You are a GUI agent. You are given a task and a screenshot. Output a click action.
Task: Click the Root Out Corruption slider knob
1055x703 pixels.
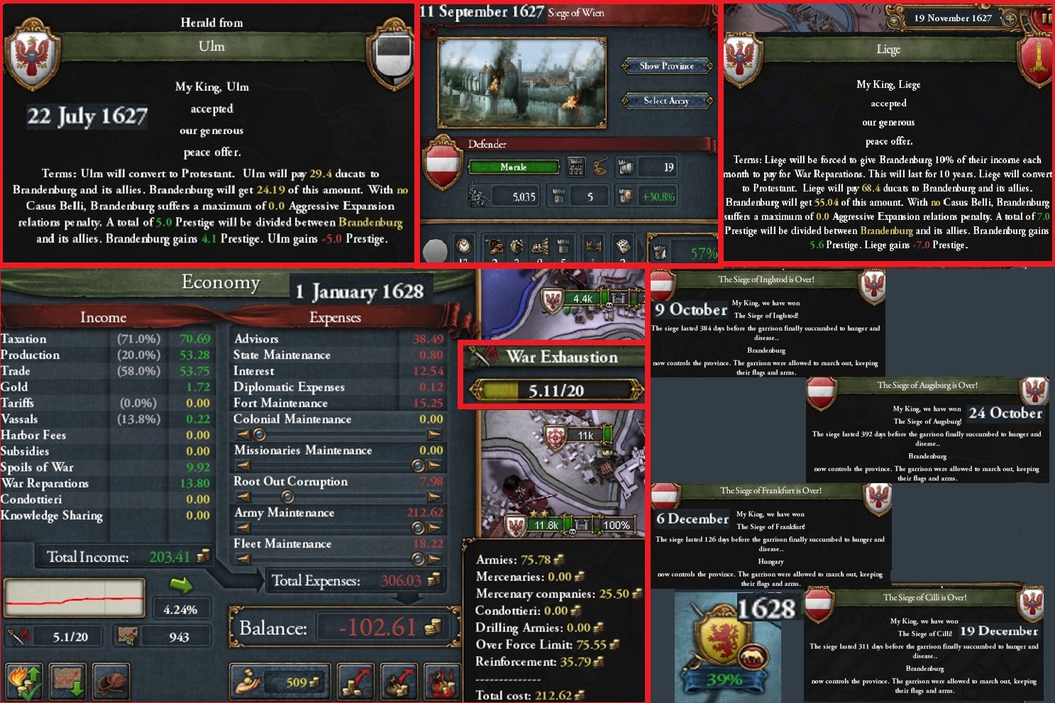click(x=287, y=497)
